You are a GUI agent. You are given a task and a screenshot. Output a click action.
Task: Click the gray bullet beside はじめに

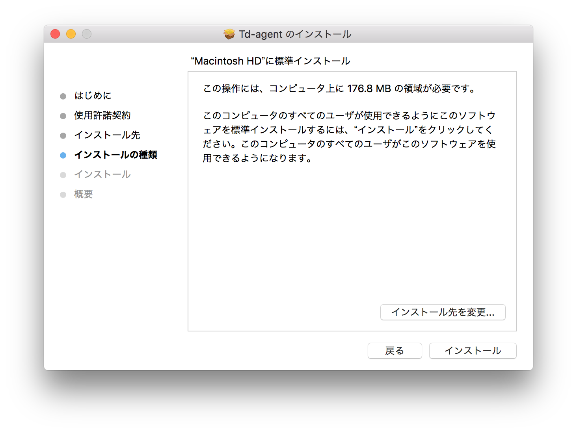pyautogui.click(x=63, y=96)
